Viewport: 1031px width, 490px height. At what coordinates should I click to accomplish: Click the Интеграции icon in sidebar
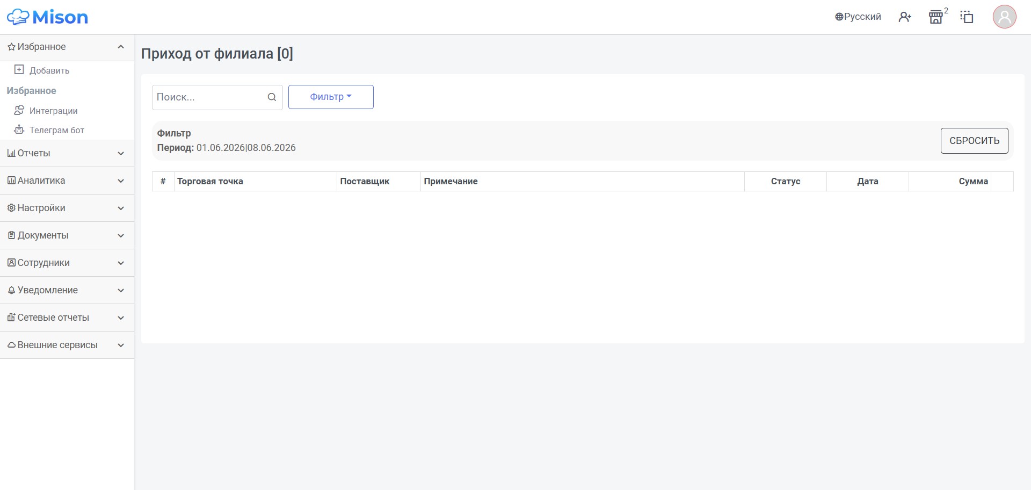point(19,110)
